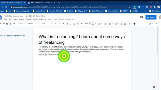Open the Subtitle paragraph style dropdown
Viewport: 161px width, 90px height.
tap(33, 24)
